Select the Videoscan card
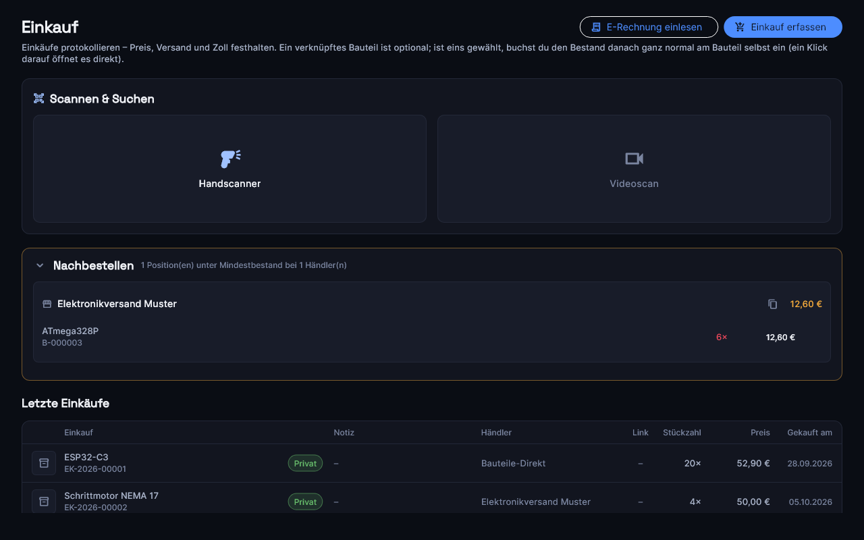This screenshot has height=540, width=864. pyautogui.click(x=634, y=169)
